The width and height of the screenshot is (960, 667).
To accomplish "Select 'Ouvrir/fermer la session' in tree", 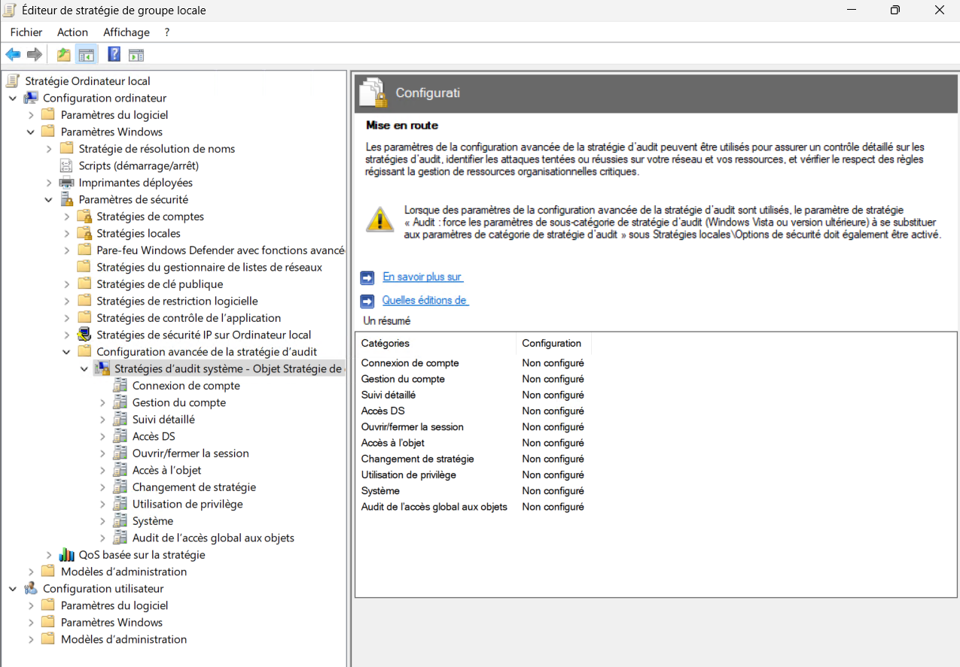I will pos(190,453).
